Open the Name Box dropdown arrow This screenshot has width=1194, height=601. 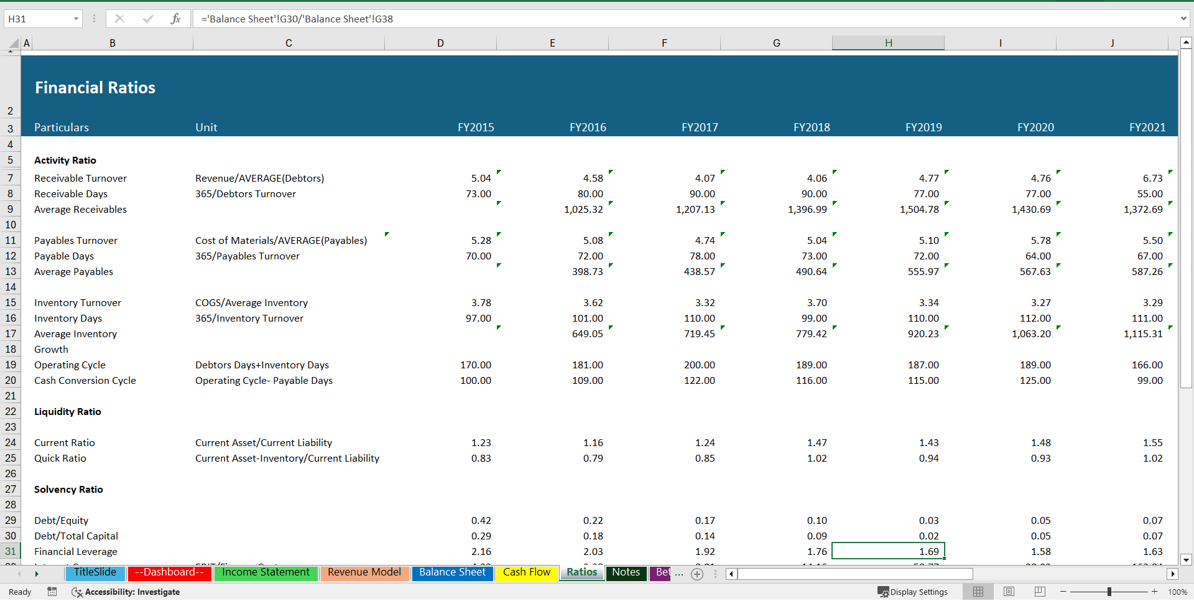(x=76, y=19)
